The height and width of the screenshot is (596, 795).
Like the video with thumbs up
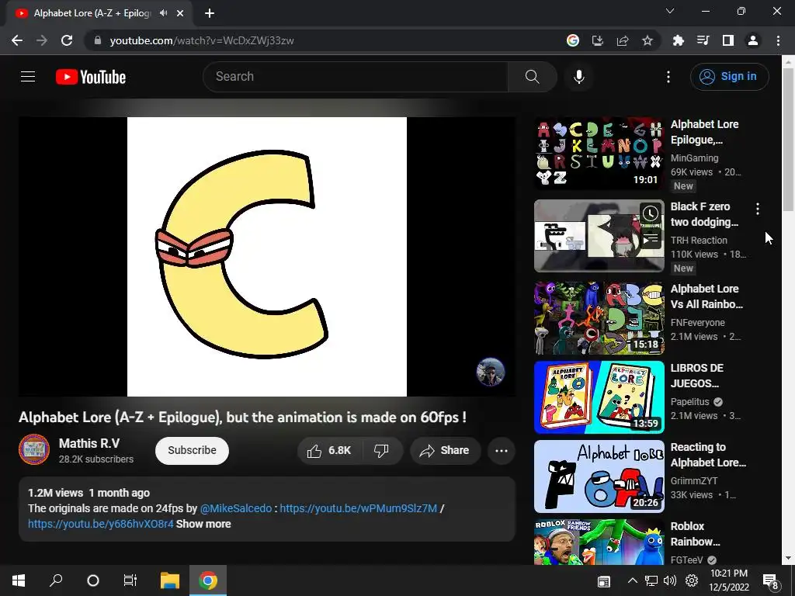coord(329,451)
